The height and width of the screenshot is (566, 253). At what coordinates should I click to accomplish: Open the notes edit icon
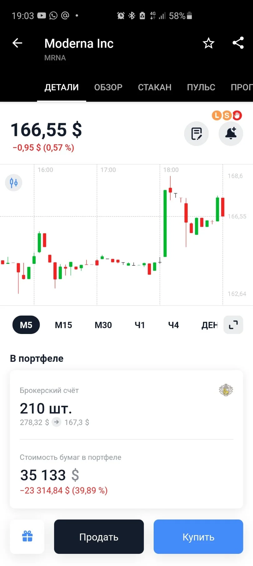196,133
